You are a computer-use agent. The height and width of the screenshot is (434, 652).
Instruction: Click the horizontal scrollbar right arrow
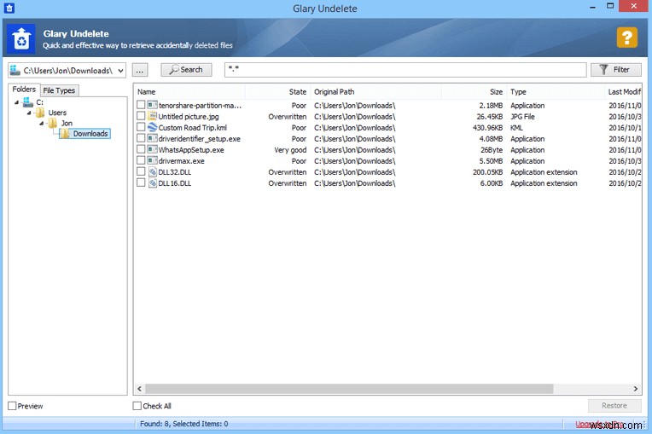635,389
